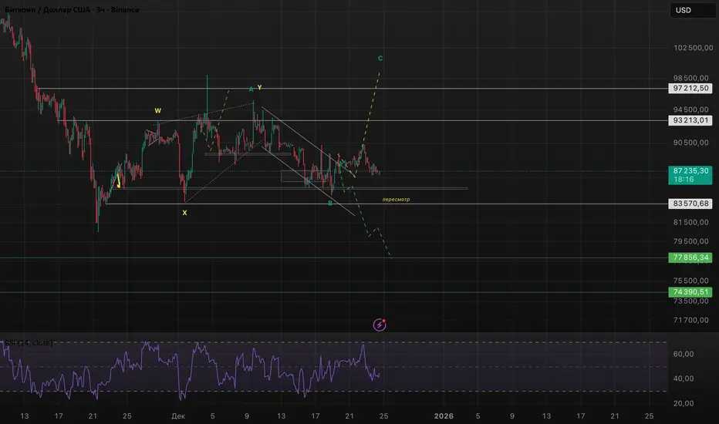Click the 102 500,00 price axis value
The height and width of the screenshot is (424, 719).
coord(693,48)
